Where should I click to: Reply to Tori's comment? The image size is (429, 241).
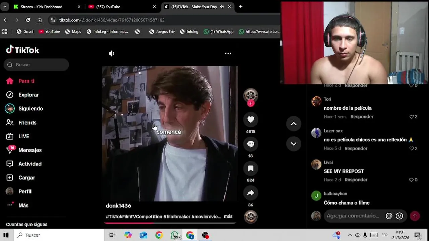point(362,117)
